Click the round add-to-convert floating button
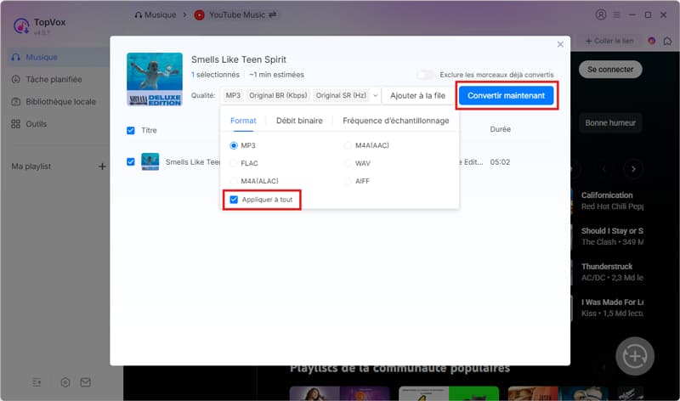 [x=634, y=354]
